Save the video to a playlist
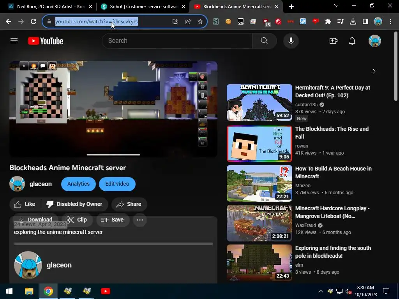The width and height of the screenshot is (399, 299). tap(112, 220)
